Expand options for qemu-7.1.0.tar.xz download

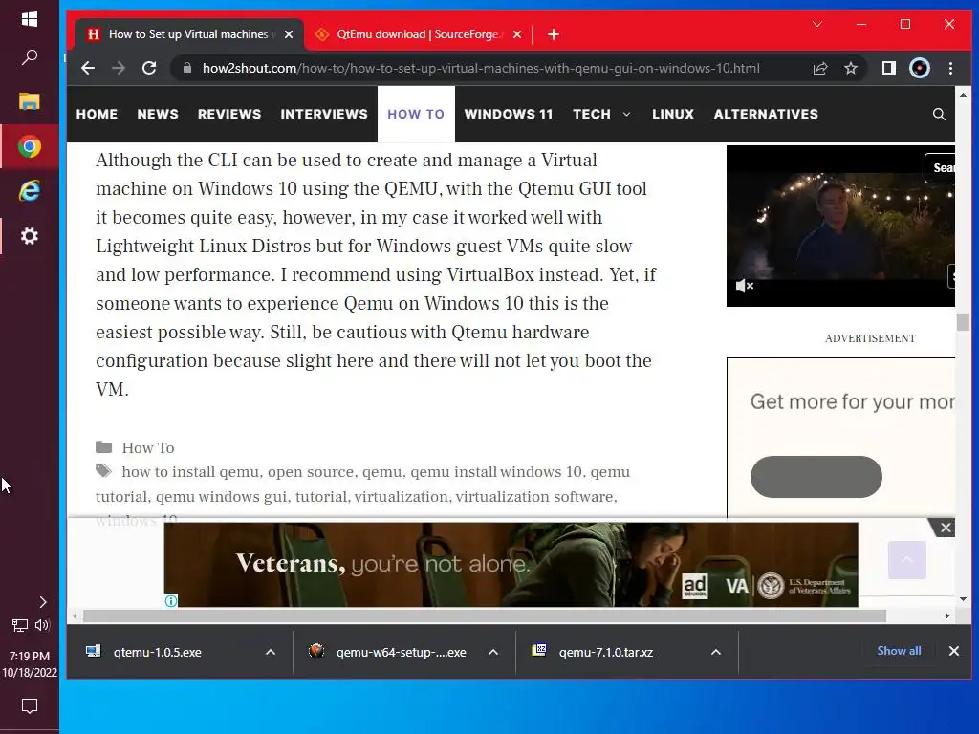716,652
